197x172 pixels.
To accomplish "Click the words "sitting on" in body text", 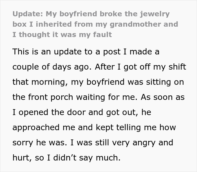I will pos(162,82).
